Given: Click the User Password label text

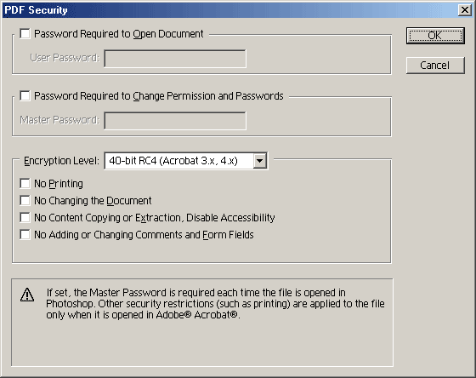Looking at the screenshot, I should point(65,58).
